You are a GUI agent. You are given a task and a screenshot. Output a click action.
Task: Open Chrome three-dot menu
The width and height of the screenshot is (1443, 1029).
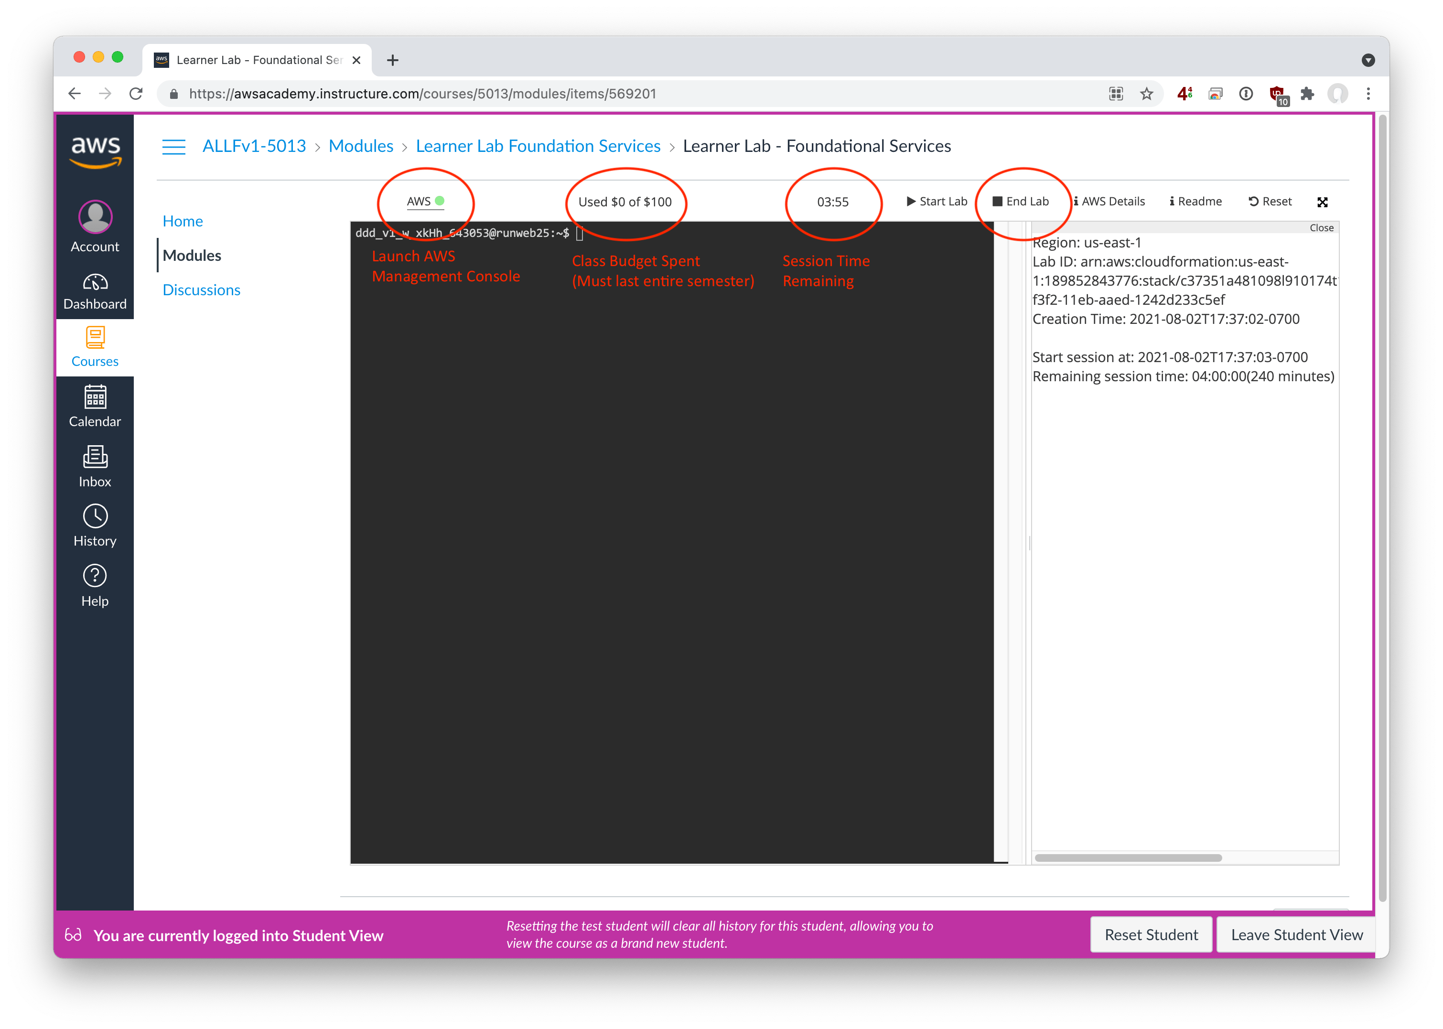coord(1368,95)
